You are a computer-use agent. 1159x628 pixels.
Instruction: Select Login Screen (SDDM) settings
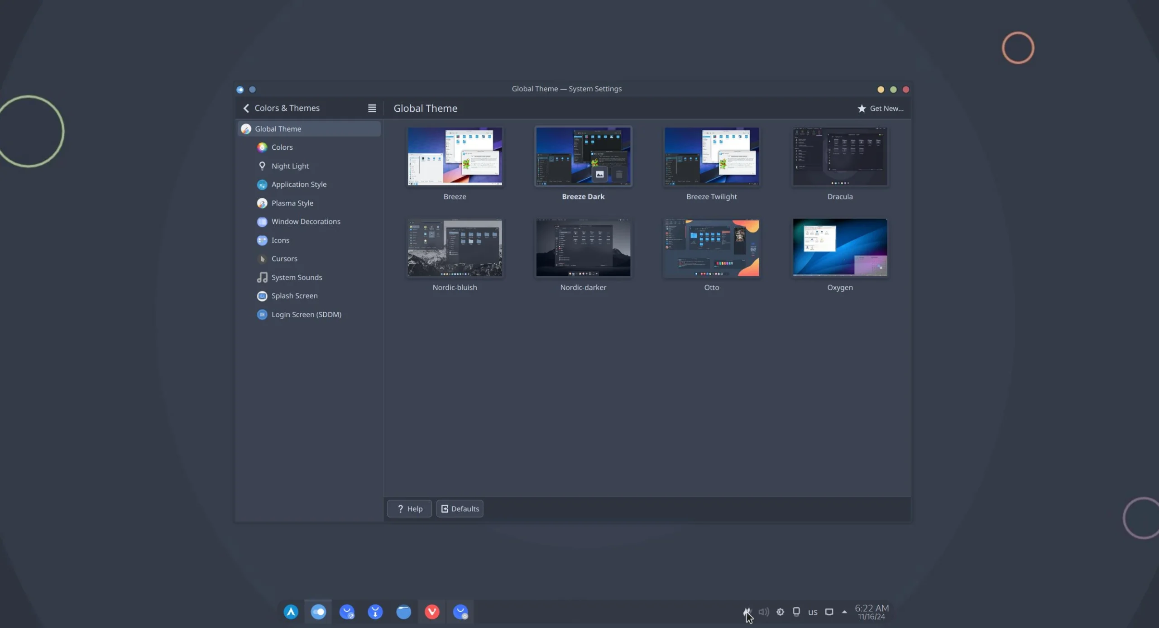click(307, 314)
